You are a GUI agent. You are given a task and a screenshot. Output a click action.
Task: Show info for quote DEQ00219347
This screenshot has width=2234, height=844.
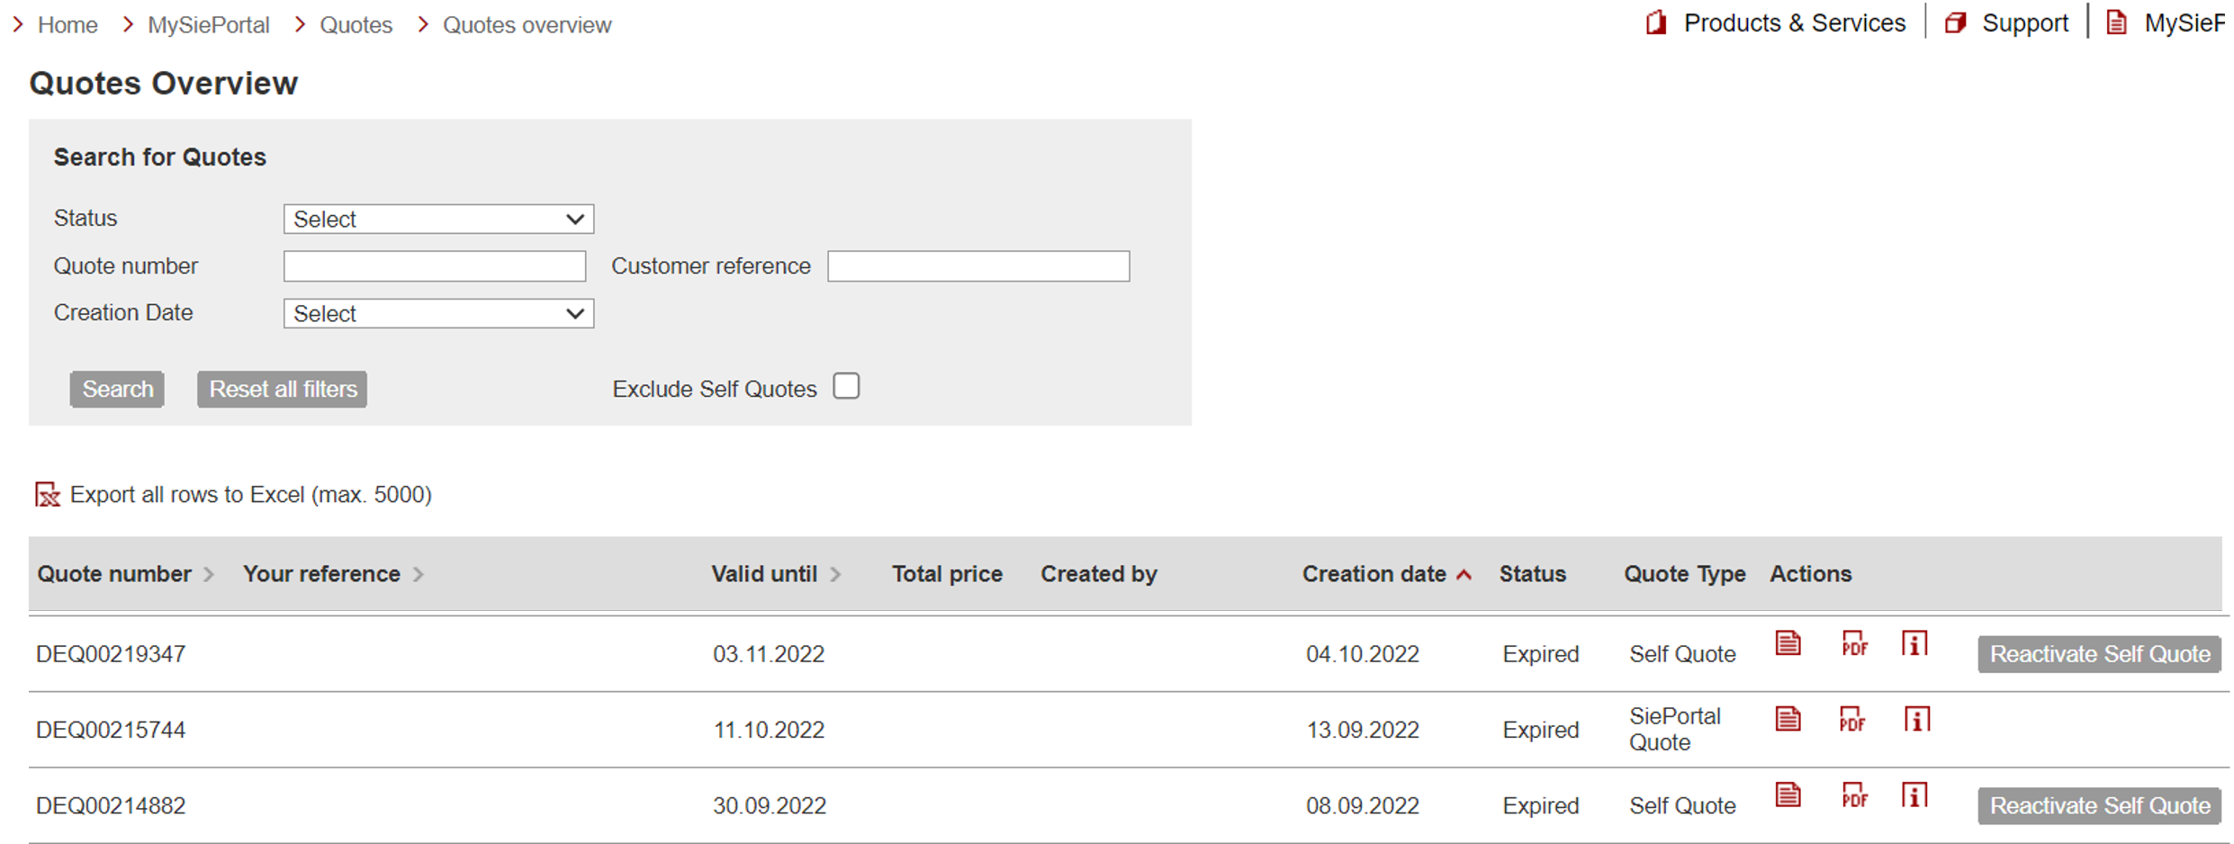click(1914, 644)
